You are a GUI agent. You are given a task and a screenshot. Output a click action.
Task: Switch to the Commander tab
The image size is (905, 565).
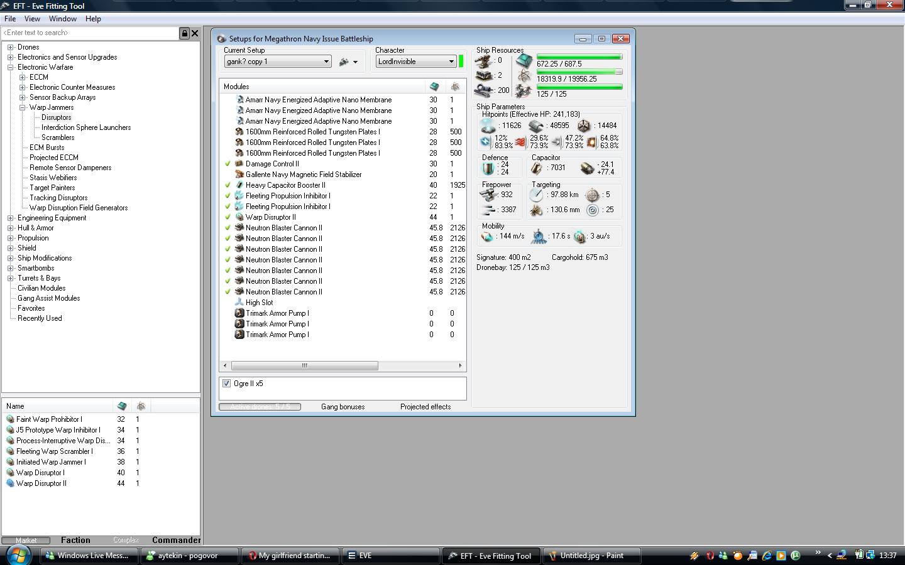tap(176, 540)
